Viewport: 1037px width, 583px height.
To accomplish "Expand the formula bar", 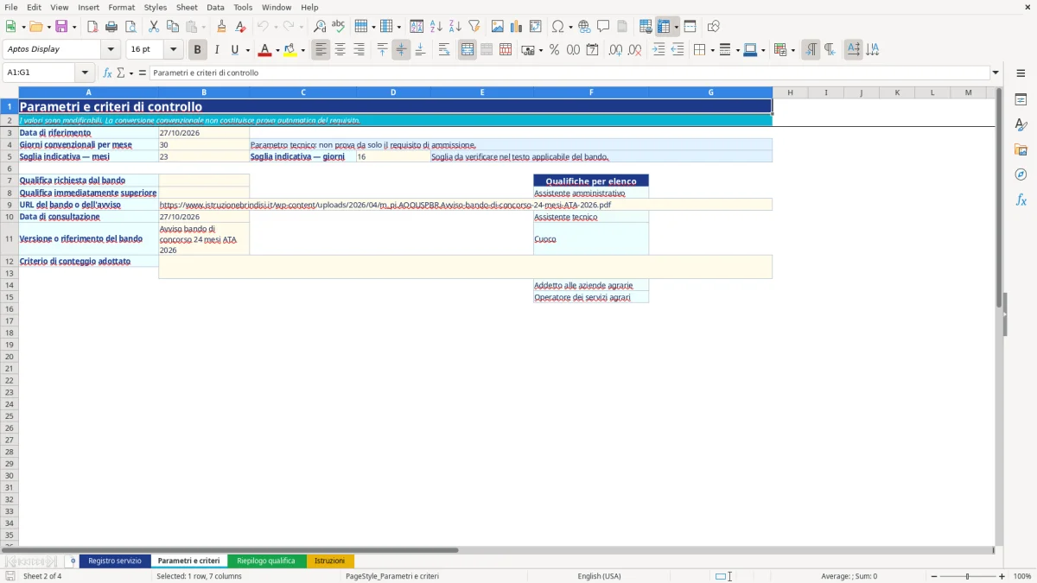I will [996, 73].
